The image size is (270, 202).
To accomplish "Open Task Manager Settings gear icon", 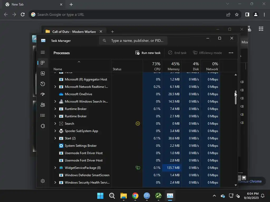I will (x=43, y=181).
